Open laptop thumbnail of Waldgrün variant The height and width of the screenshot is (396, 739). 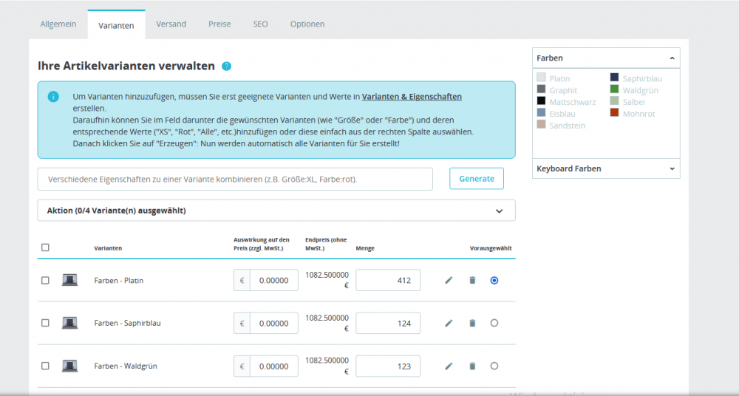(x=69, y=366)
